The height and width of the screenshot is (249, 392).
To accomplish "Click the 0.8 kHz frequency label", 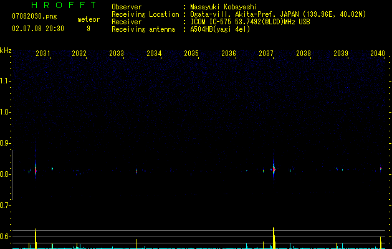I will pos(5,174).
